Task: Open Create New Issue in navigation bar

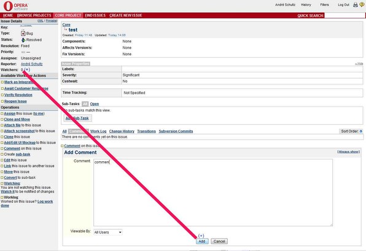Action: point(125,15)
